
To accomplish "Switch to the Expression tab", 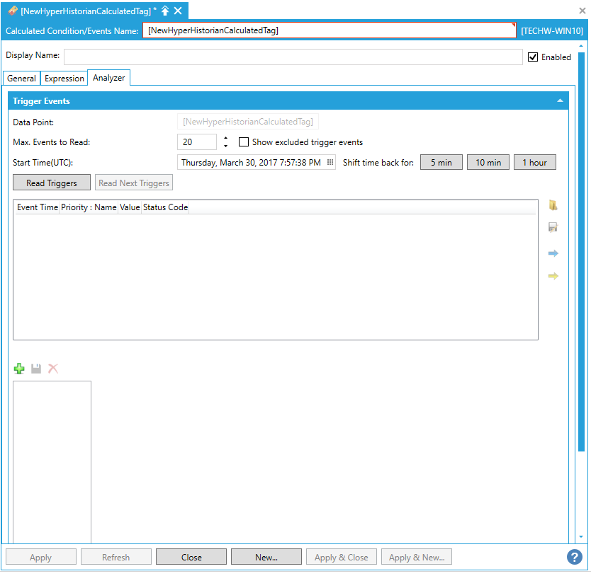I will point(64,79).
